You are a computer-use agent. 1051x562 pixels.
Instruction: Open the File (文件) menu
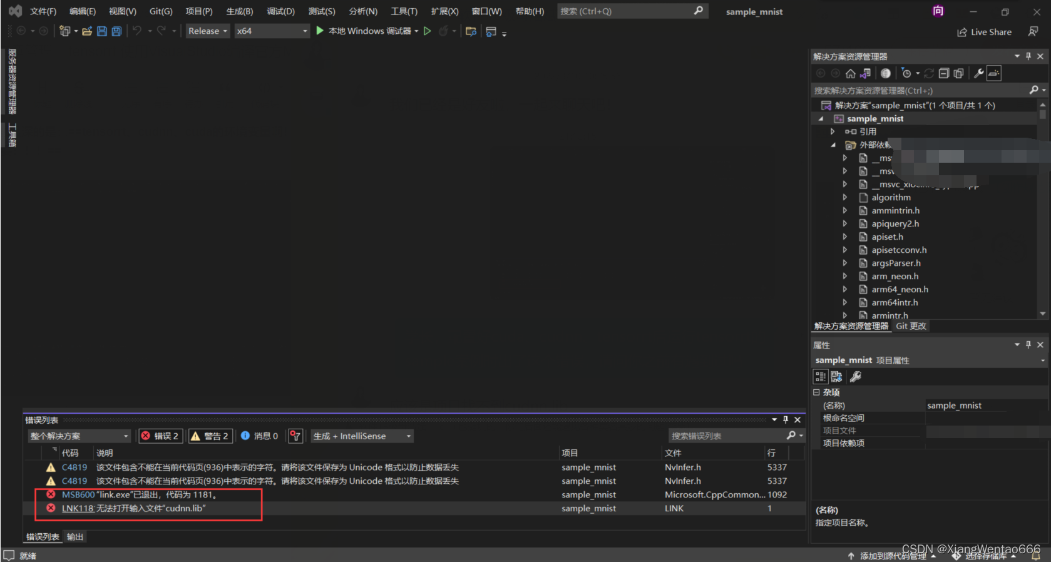click(x=43, y=11)
